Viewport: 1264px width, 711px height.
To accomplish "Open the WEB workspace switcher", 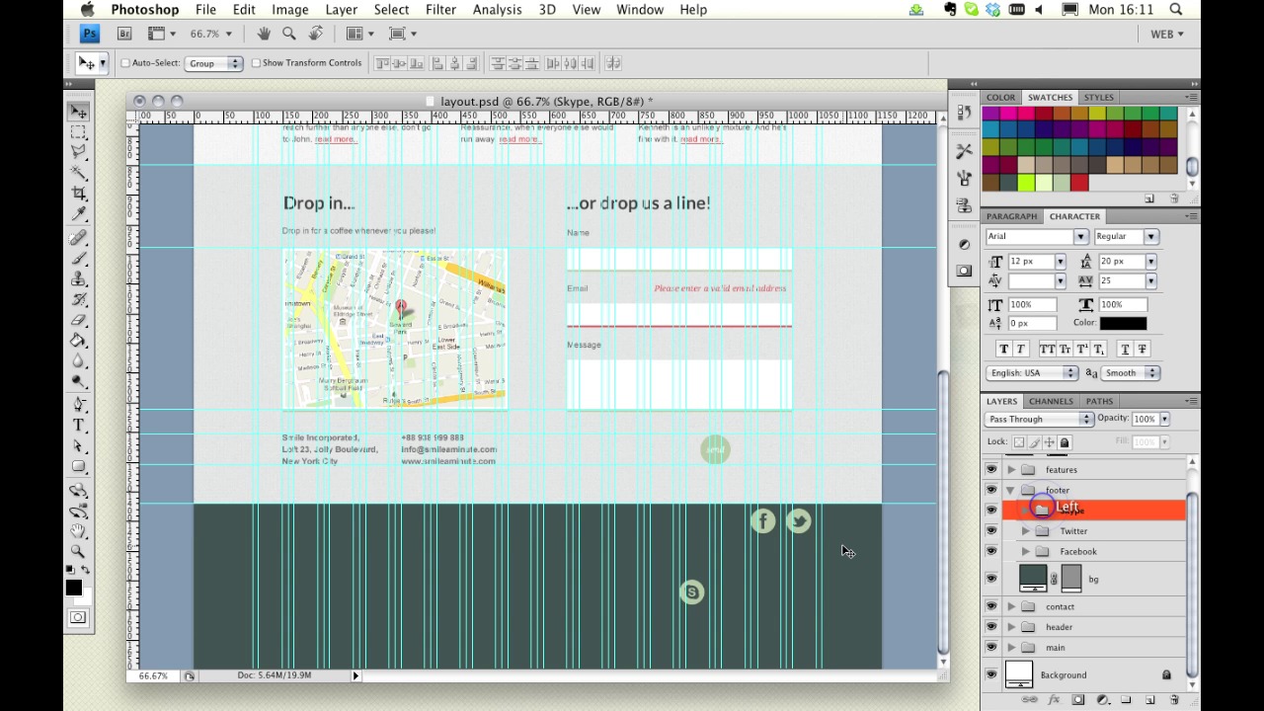I will coord(1166,34).
